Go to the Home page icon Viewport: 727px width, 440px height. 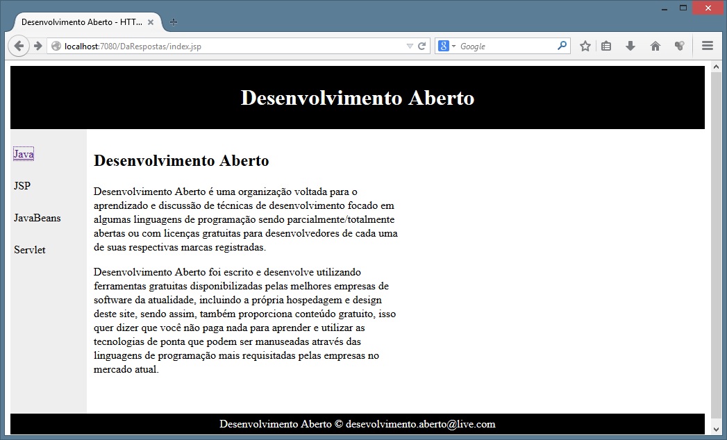coord(655,46)
